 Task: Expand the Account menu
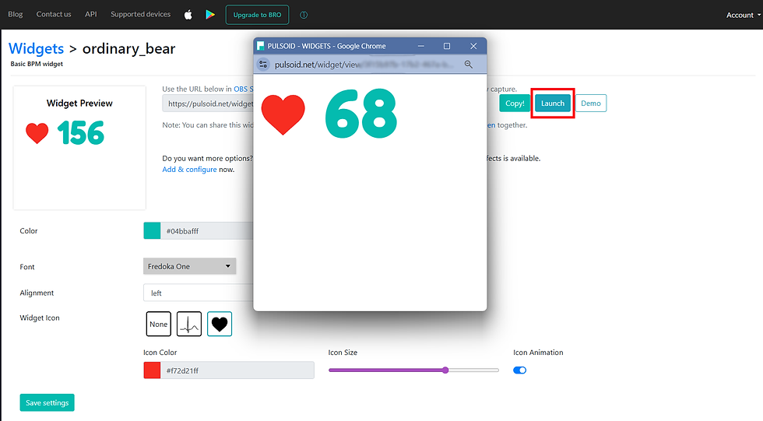pyautogui.click(x=743, y=15)
